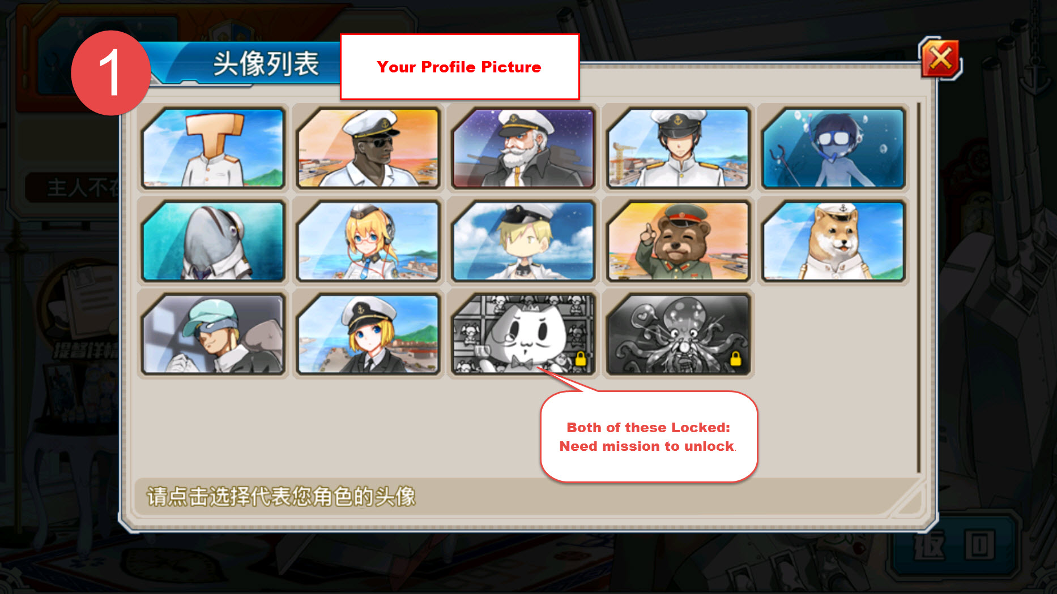This screenshot has width=1057, height=594.
Task: Close the avatar list dialog with X
Action: pyautogui.click(x=940, y=59)
